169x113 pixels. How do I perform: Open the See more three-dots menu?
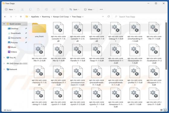[x=101, y=9]
